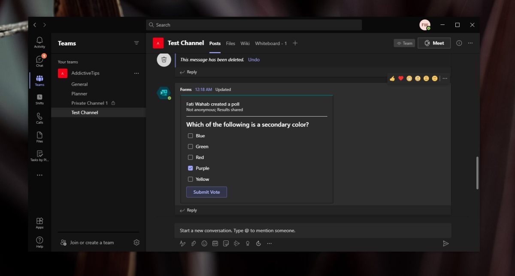Open channel more options ellipsis
This screenshot has width=515, height=276.
(x=470, y=43)
